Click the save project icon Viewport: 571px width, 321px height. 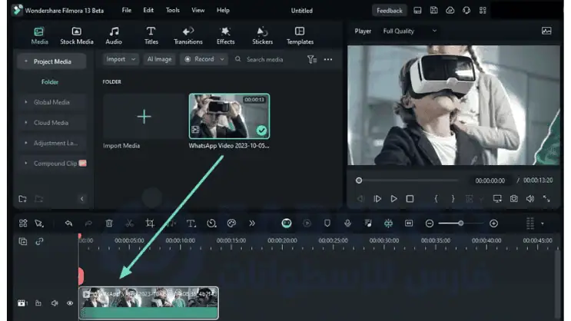[x=433, y=10]
